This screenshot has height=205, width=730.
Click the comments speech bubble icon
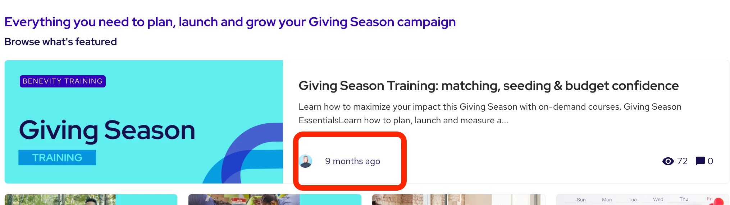click(700, 161)
